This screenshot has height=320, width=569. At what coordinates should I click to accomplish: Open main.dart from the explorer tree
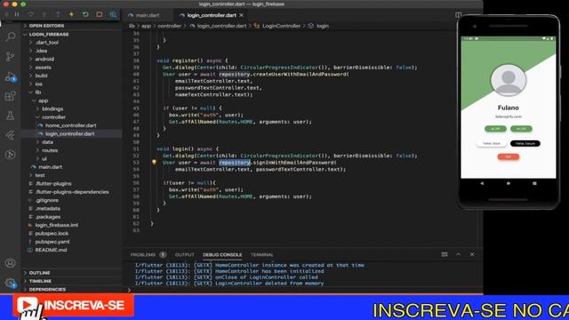(50, 167)
